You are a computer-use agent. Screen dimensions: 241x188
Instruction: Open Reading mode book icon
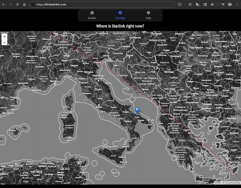pyautogui.click(x=205, y=5)
